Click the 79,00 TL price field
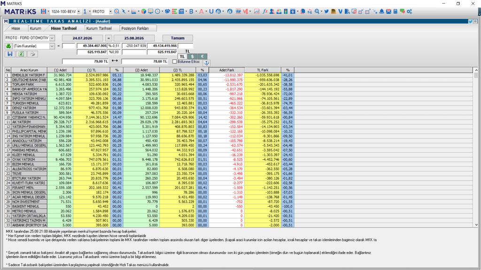This screenshot has height=270, width=481. tap(85, 61)
